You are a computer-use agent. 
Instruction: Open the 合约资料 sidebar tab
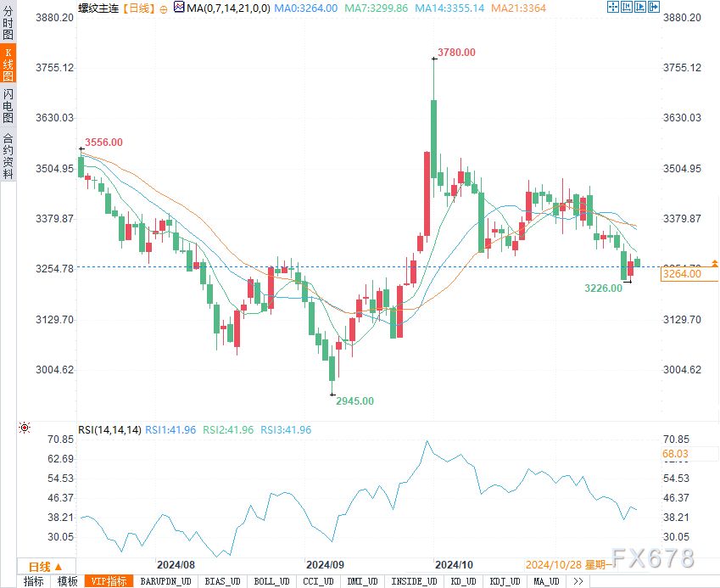coord(8,155)
